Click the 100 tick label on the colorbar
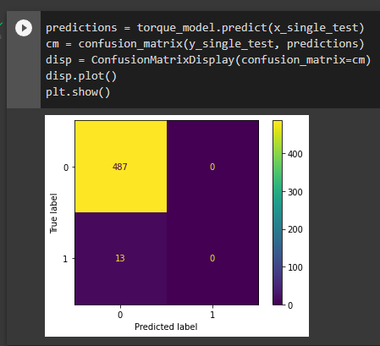 pos(295,267)
